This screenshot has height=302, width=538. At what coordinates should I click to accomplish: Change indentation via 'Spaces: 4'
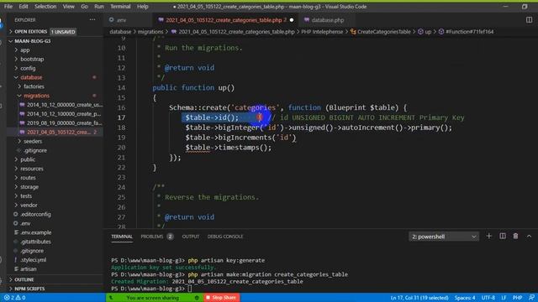click(465, 298)
